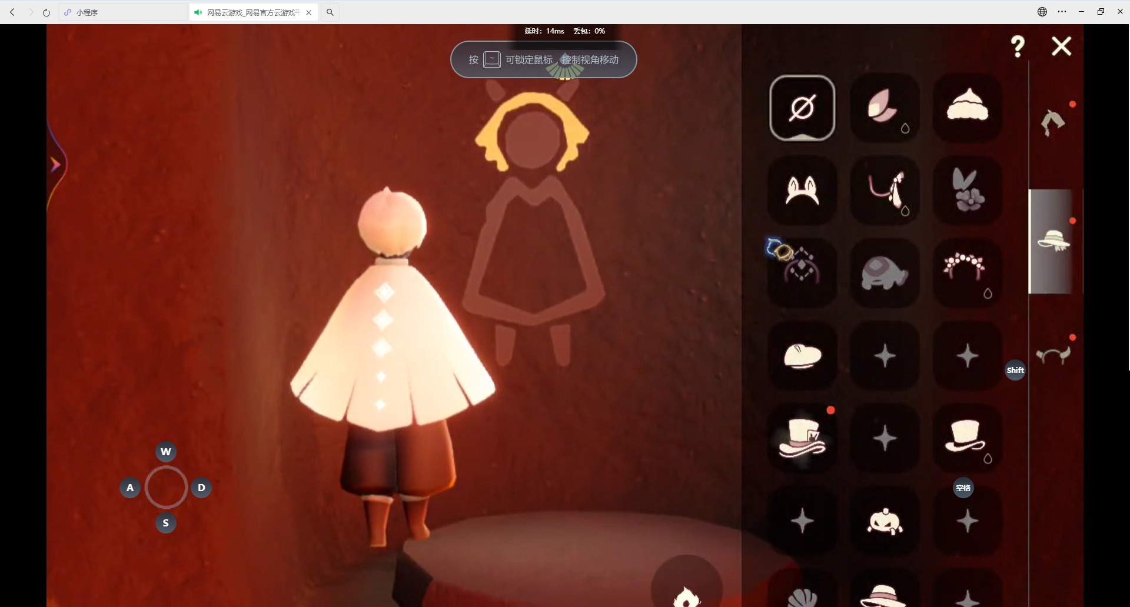Expand the purple side arrow panel
This screenshot has width=1130, height=607.
56,165
